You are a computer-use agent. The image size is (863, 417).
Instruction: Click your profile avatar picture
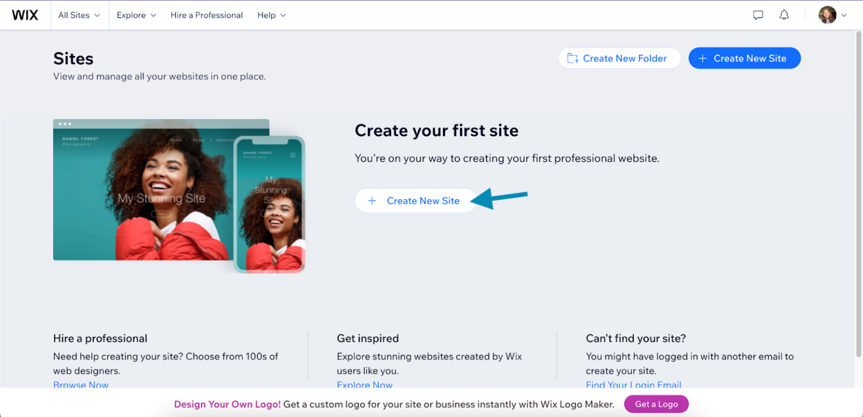[827, 15]
